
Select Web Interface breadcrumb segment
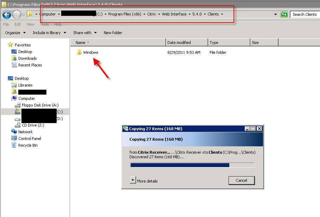(174, 14)
